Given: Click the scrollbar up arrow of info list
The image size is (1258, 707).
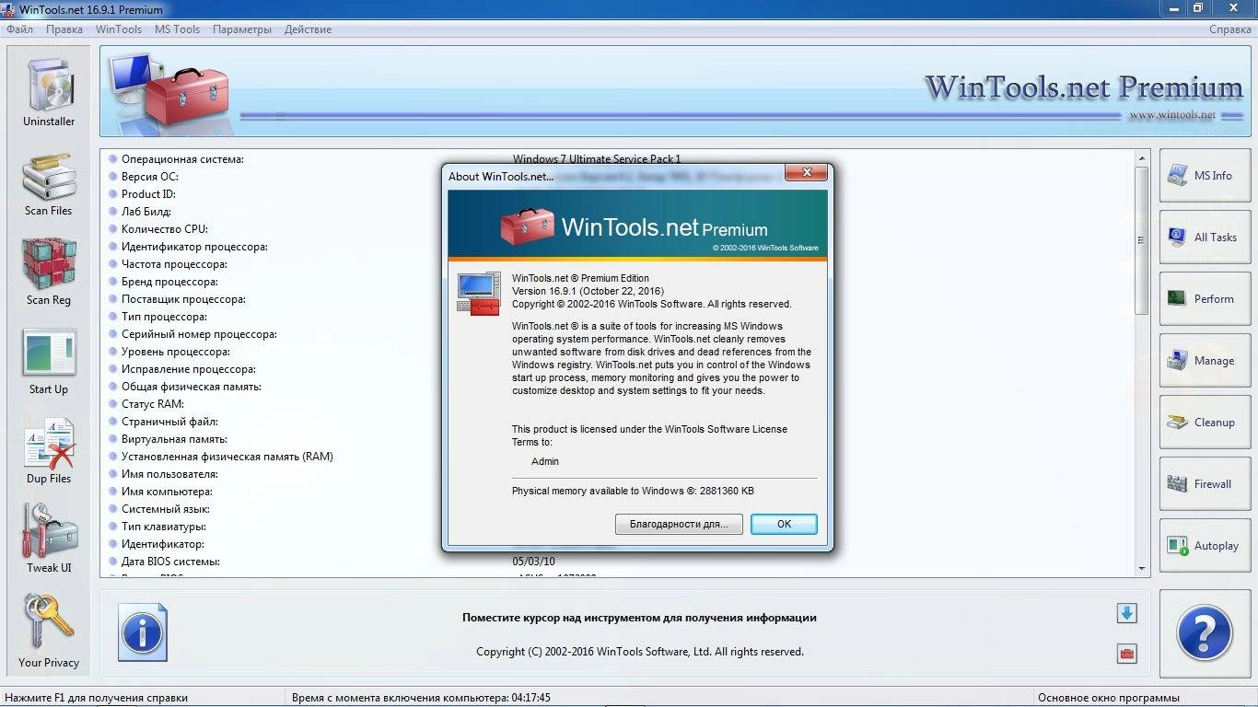Looking at the screenshot, I should pyautogui.click(x=1142, y=157).
